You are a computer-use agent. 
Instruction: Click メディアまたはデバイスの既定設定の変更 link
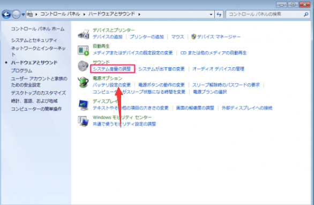coord(132,53)
